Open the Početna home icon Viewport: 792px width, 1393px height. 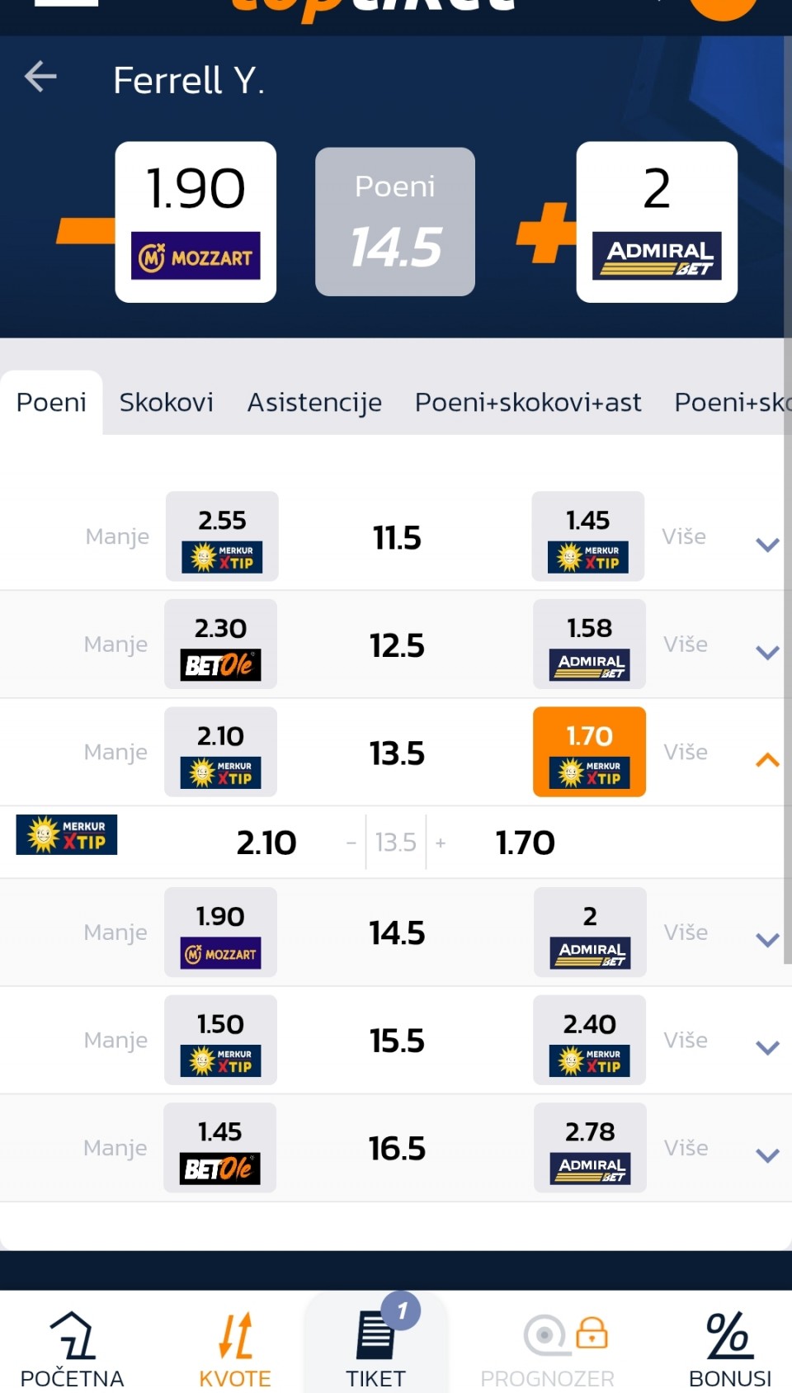click(72, 1334)
